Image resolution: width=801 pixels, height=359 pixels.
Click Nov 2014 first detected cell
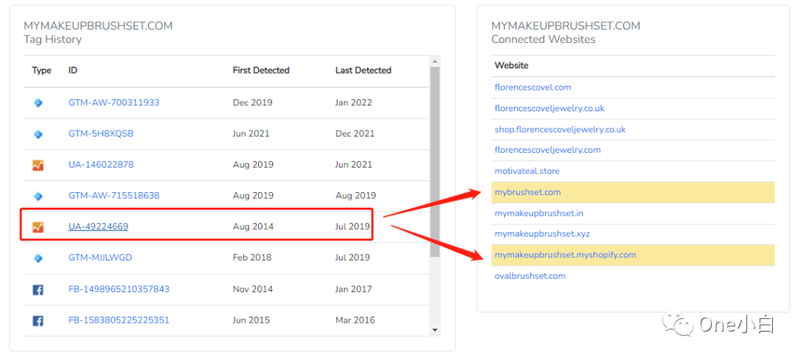[x=252, y=289]
